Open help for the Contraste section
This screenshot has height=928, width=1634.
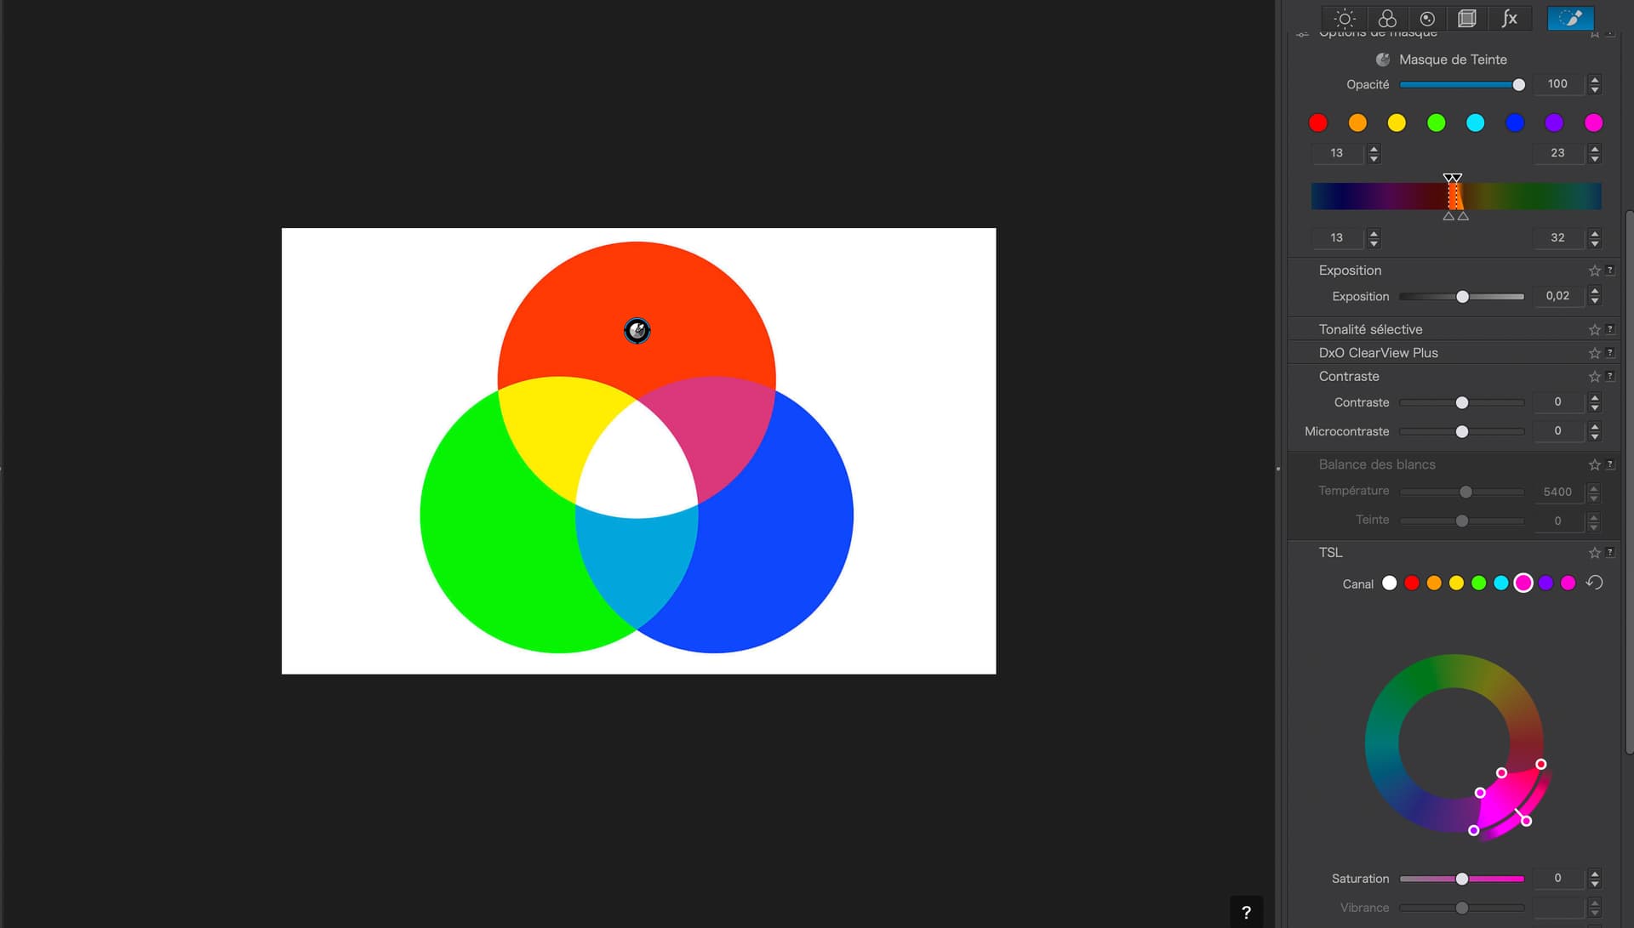tap(1610, 376)
